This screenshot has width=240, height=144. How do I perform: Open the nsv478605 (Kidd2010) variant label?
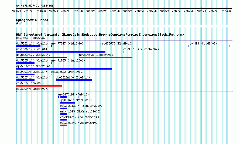tap(116, 43)
